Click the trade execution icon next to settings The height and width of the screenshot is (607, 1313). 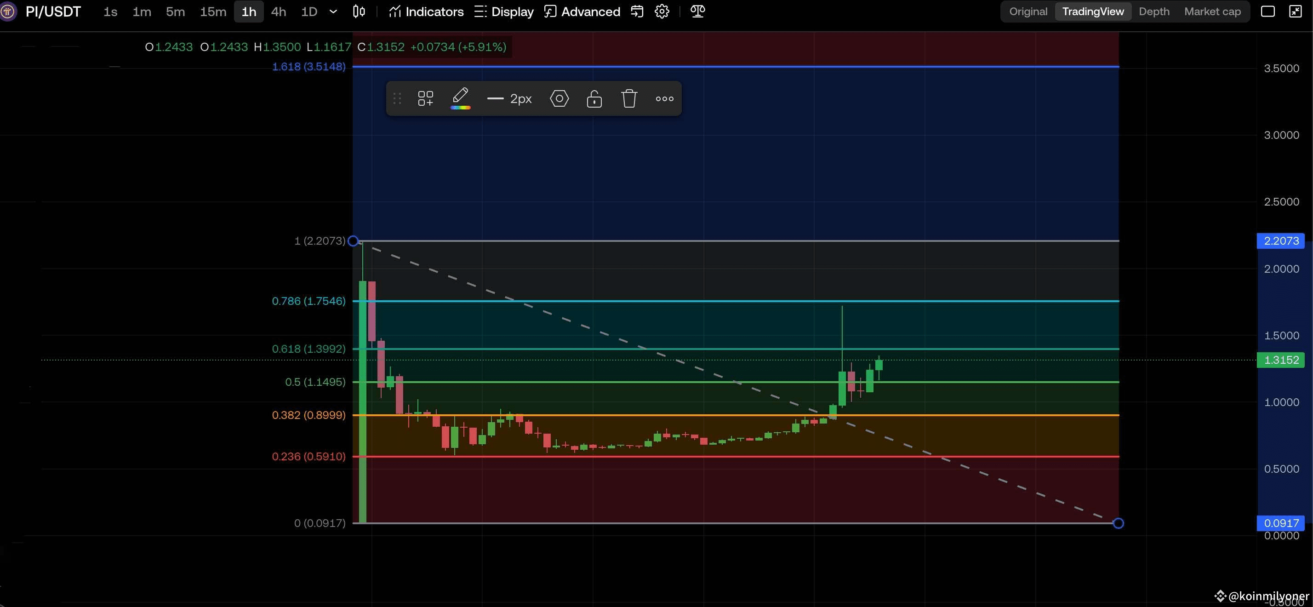pos(637,11)
